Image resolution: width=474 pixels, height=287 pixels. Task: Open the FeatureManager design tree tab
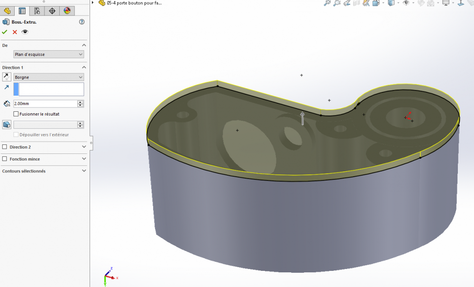point(7,11)
